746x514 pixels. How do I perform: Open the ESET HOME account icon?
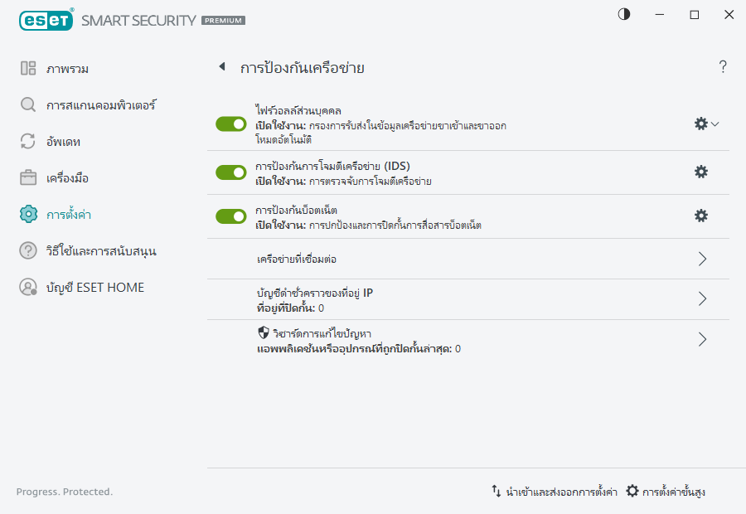point(27,287)
